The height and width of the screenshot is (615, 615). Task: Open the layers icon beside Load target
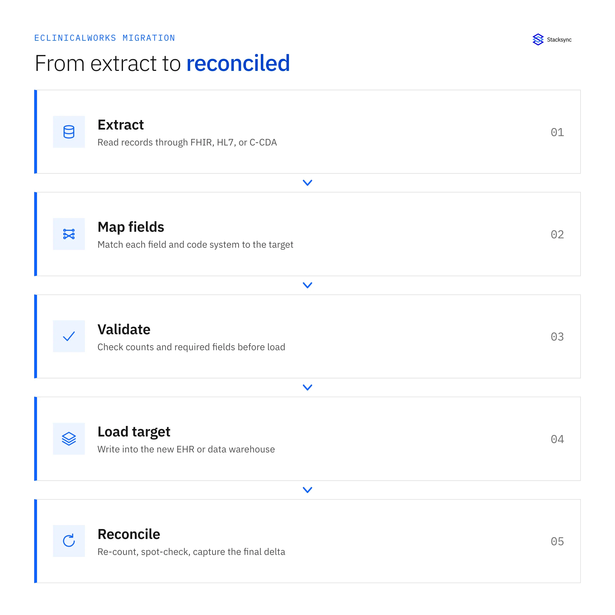[69, 439]
